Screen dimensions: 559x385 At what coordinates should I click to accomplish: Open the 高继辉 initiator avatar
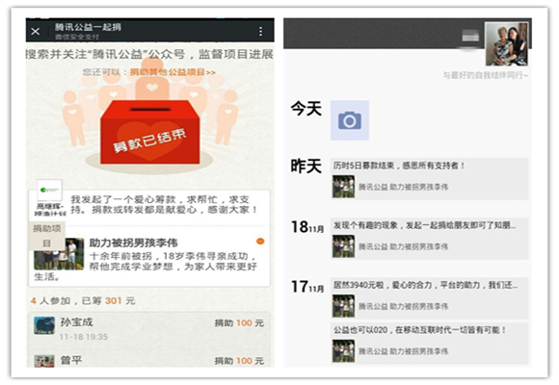pyautogui.click(x=50, y=191)
